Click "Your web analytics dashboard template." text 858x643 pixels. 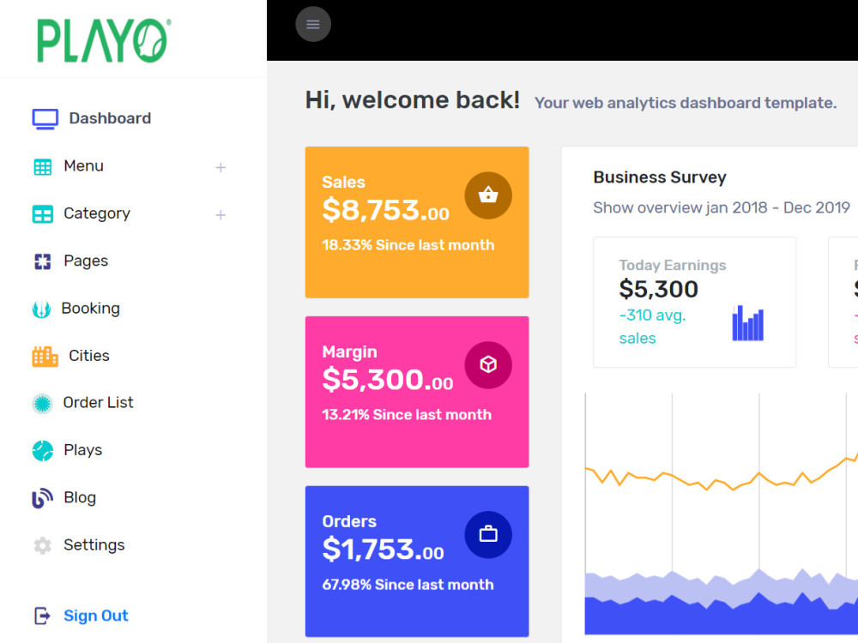(686, 103)
